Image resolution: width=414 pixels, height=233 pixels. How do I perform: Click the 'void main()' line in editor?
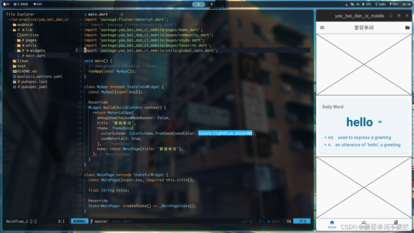coord(98,61)
